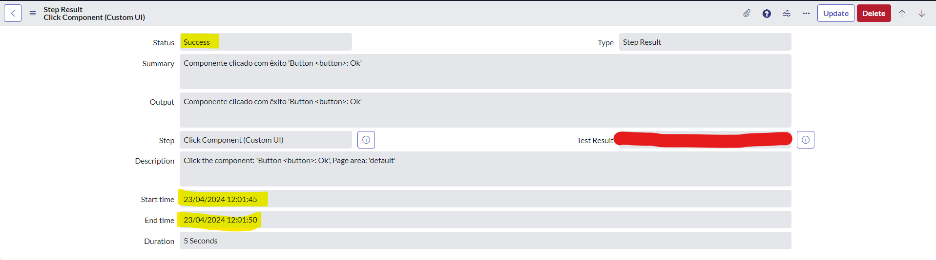Go back using the left chevron button

[13, 13]
